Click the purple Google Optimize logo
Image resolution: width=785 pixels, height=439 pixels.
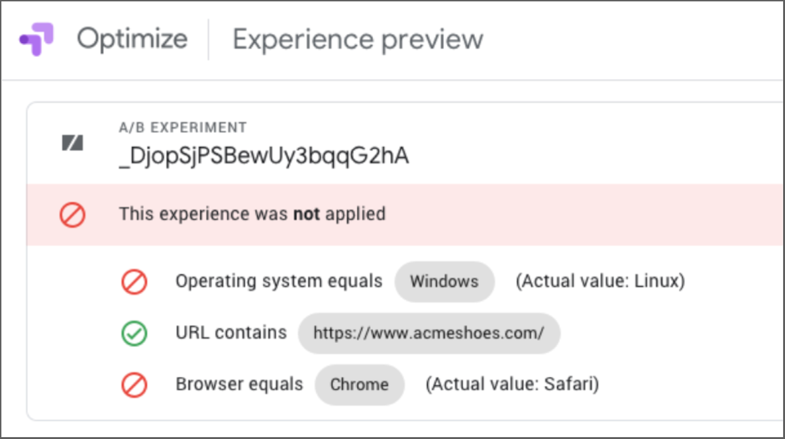(x=36, y=39)
